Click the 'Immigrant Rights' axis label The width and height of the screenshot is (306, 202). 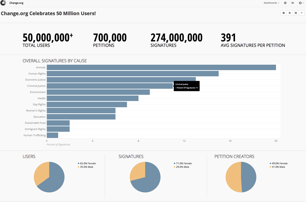click(x=35, y=129)
